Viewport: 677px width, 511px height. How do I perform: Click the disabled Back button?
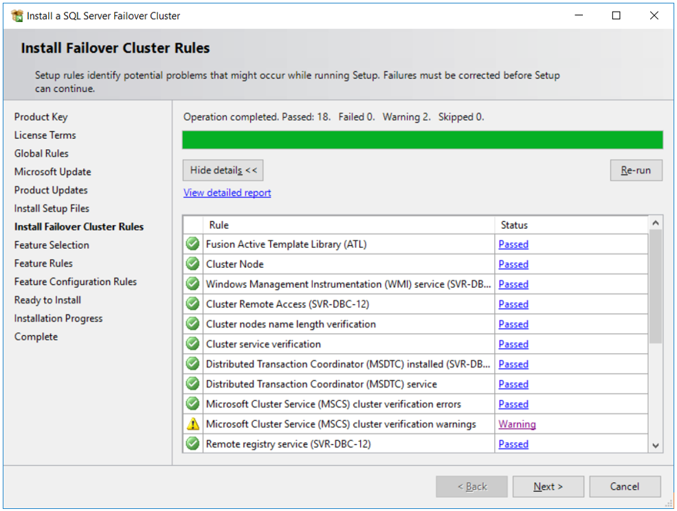(472, 486)
